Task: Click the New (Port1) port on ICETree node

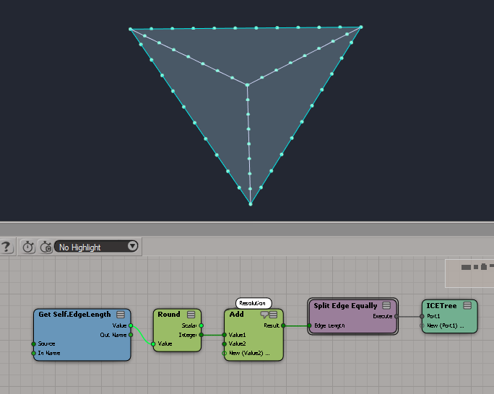Action: (422, 325)
